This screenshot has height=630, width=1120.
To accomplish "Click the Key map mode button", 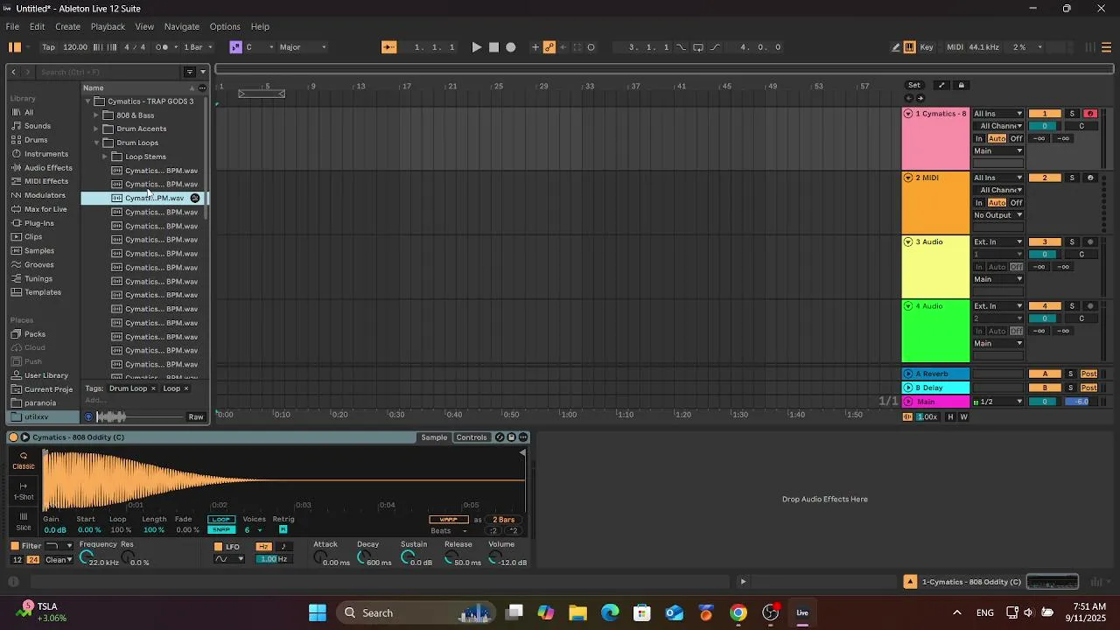I will (927, 47).
